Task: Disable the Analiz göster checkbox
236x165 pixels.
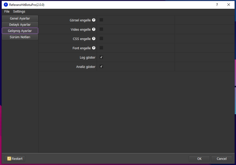Action: coord(101,67)
